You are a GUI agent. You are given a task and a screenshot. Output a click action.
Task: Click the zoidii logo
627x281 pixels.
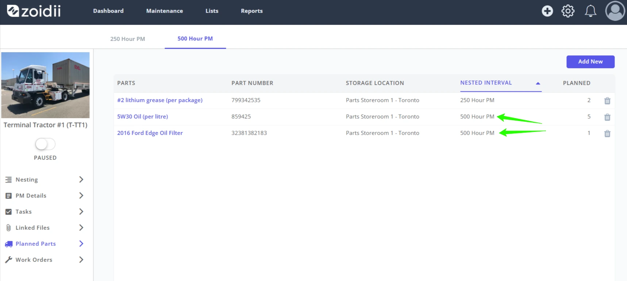click(34, 11)
